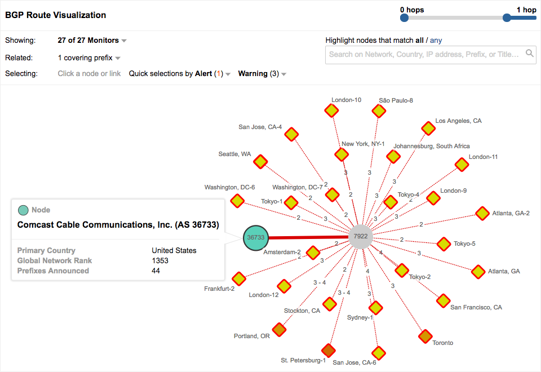Screen dimensions: 541x372
Task: Focus the highlight nodes search field
Action: coord(425,54)
